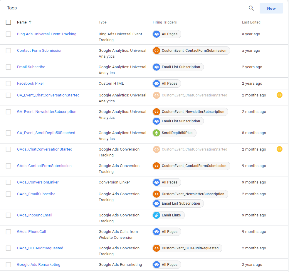Viewport: 289px width, 272px height.
Task: Check the Facebook Pixel row checkbox
Action: pos(8,83)
